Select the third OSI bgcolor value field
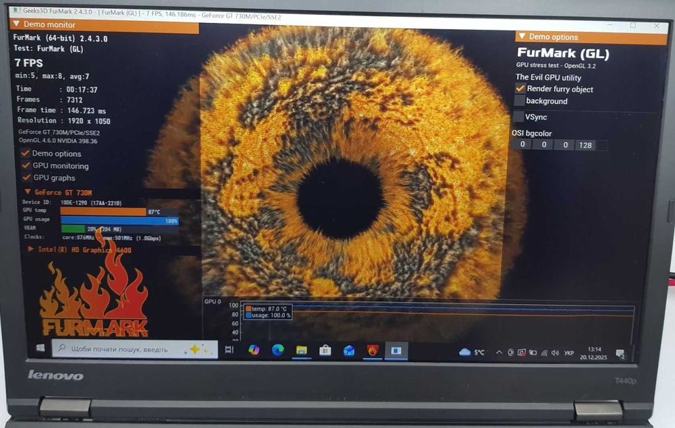 [565, 145]
